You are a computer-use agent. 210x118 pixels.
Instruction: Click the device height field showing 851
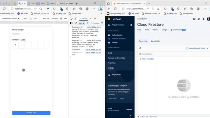36,19
